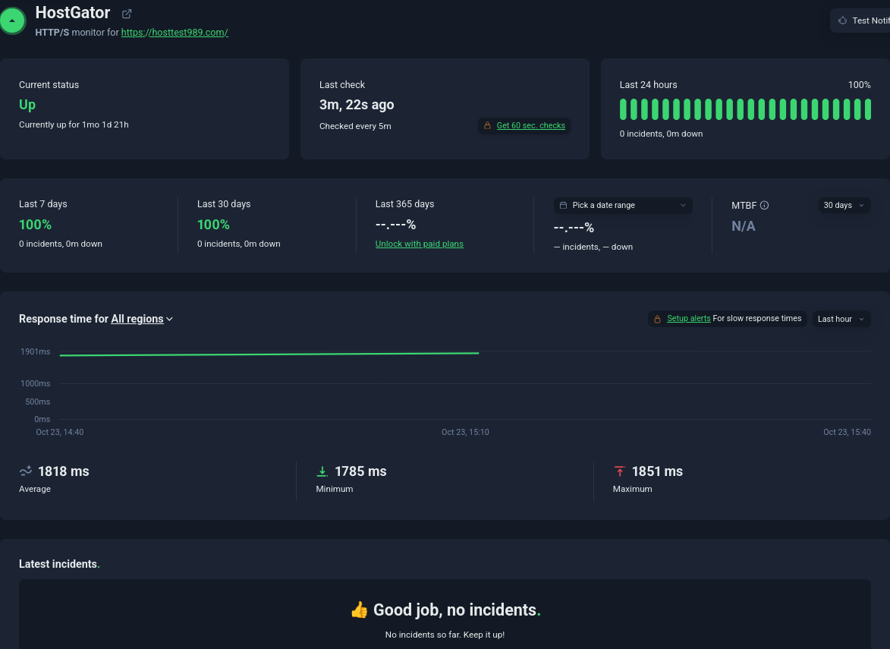Click 'Checked every 5m' text
This screenshot has height=649, width=890.
point(355,126)
